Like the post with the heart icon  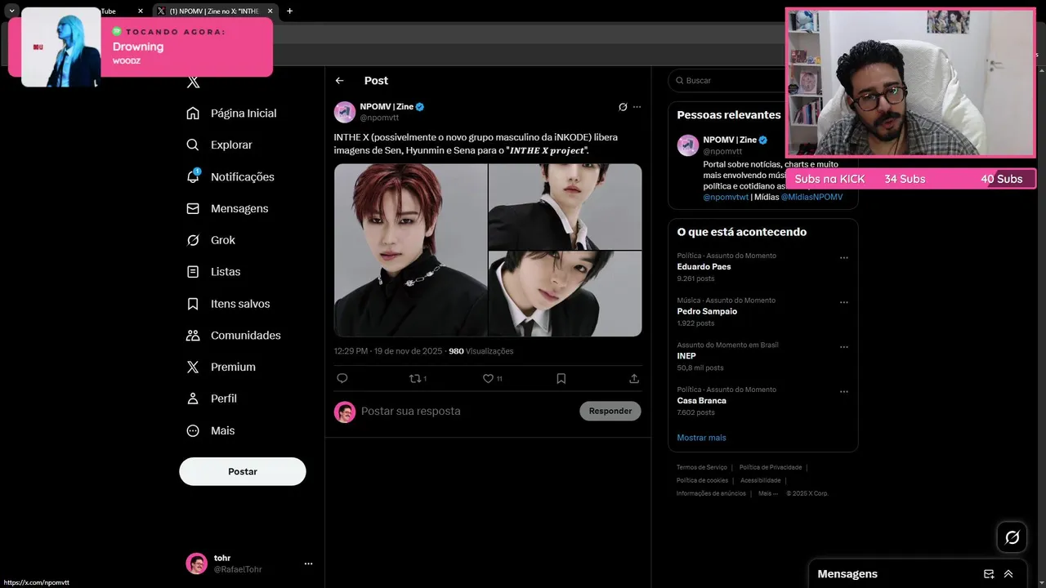[492, 378]
